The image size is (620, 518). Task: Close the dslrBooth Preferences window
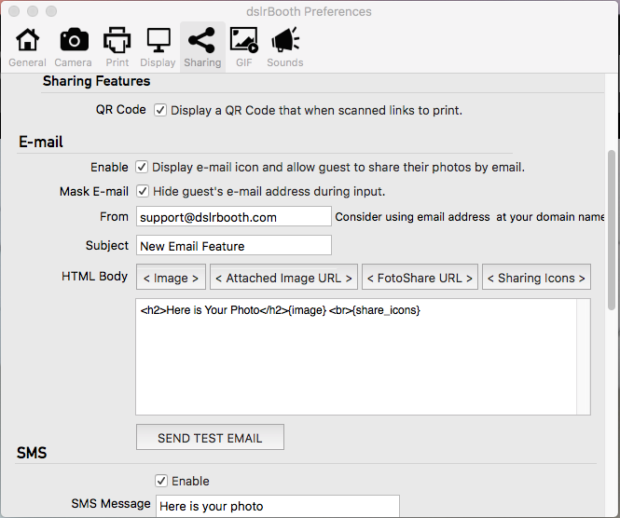click(x=14, y=11)
